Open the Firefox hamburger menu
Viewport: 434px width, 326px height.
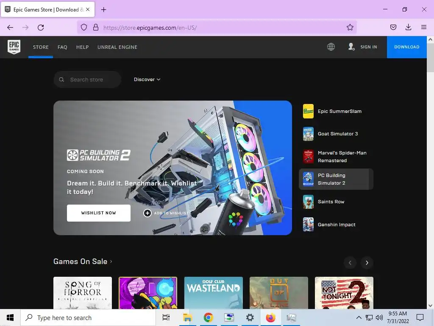coord(423,27)
